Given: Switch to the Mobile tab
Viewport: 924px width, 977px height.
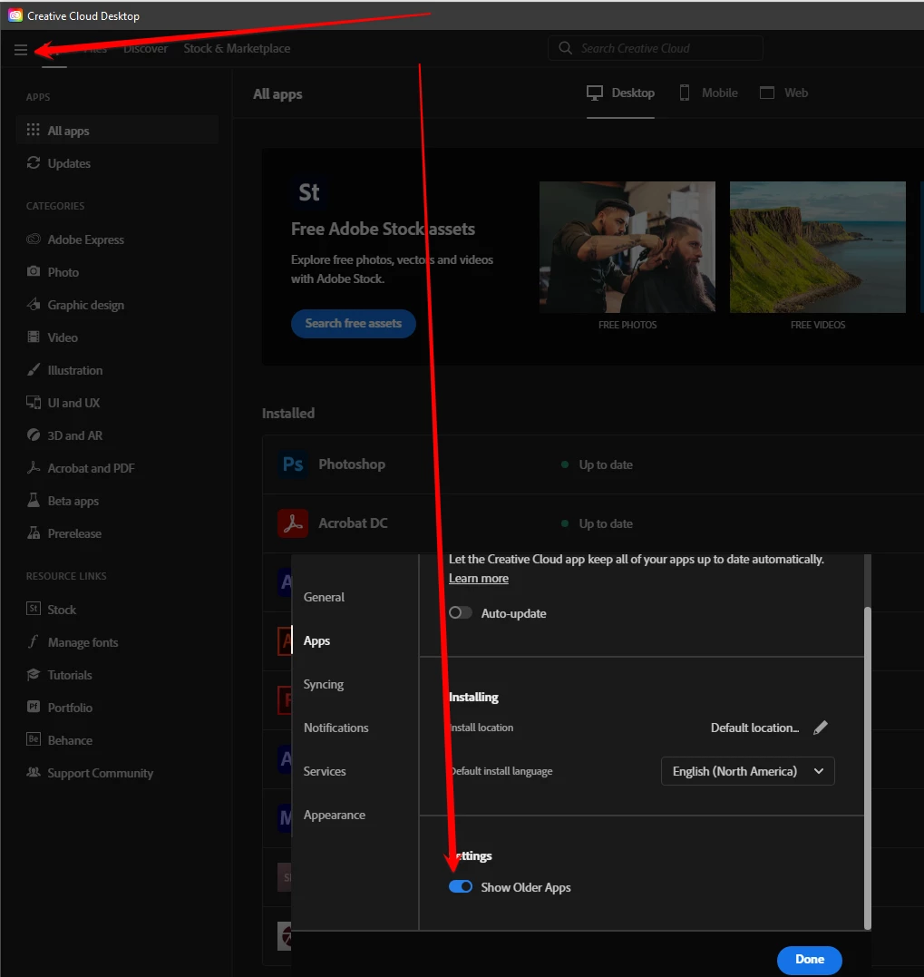Looking at the screenshot, I should (708, 93).
